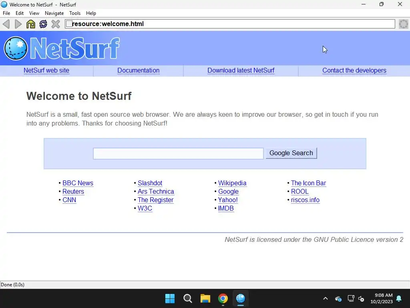
Task: Open the riscos.info link
Action: click(305, 200)
